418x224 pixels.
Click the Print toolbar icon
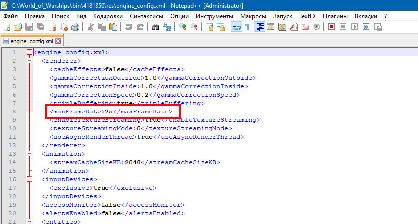[75, 27]
